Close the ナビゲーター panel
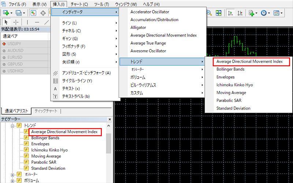293x183 pixels. click(109, 119)
